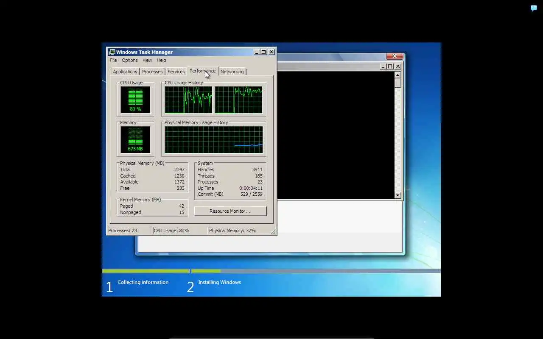Click the Free memory value 233
543x339 pixels.
pos(181,188)
